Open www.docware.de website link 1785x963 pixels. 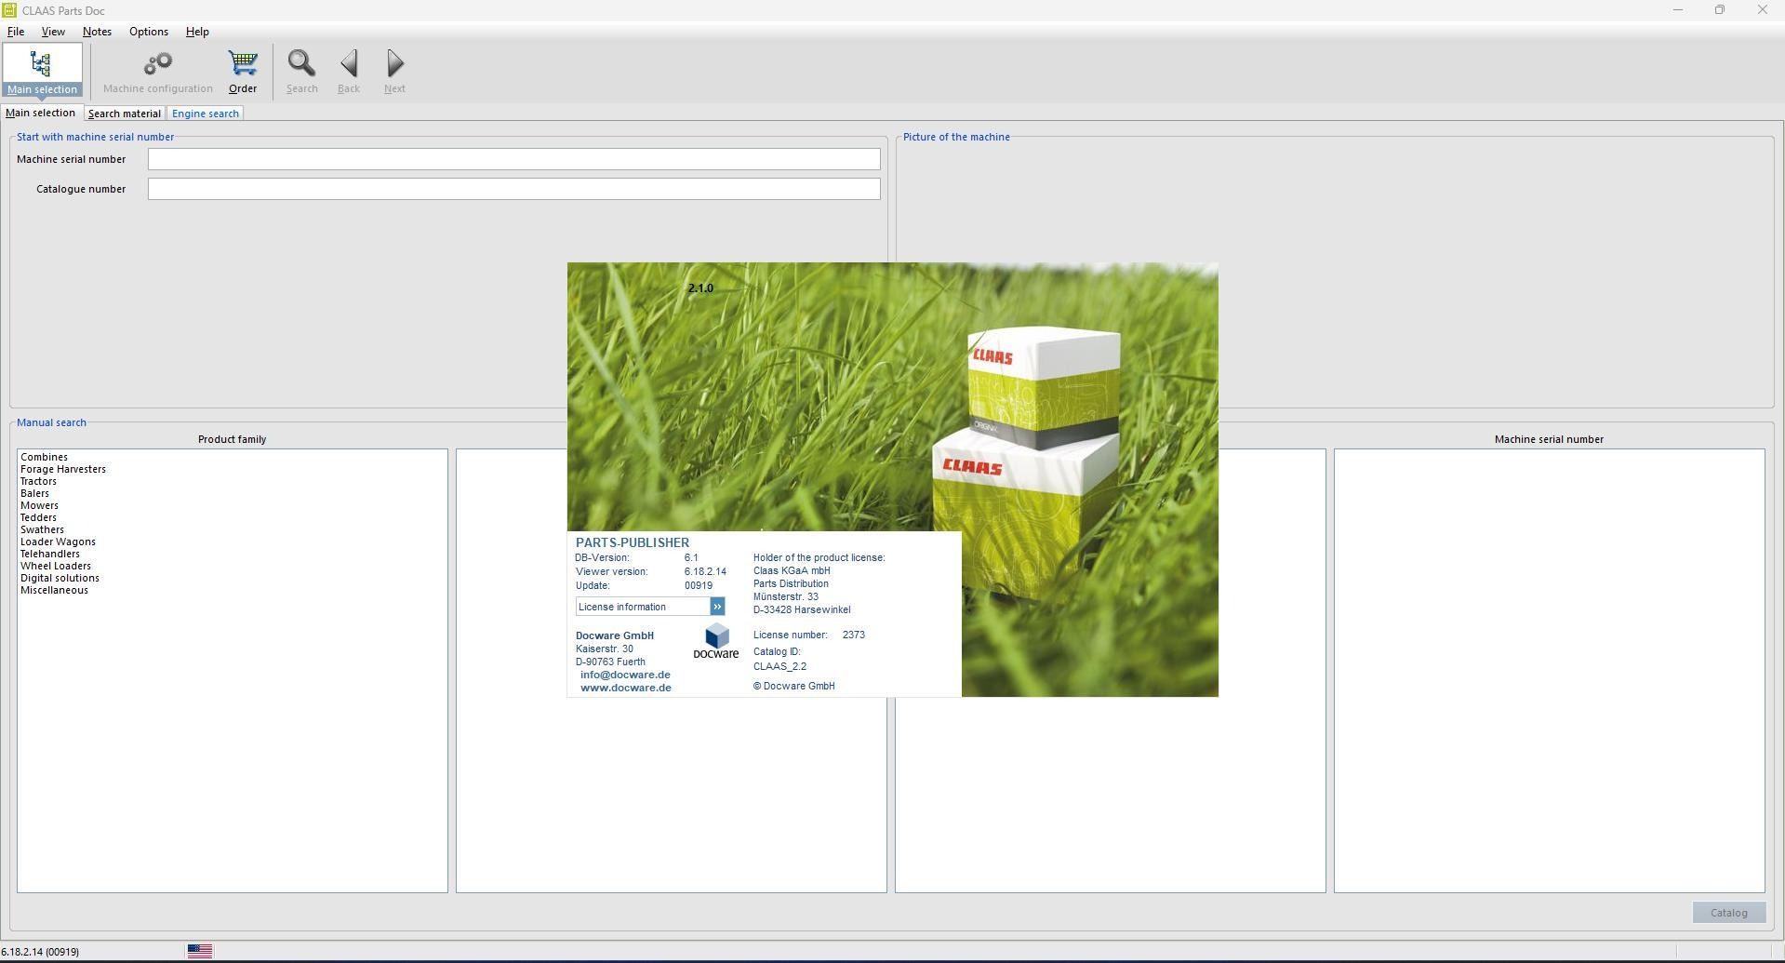click(x=626, y=688)
